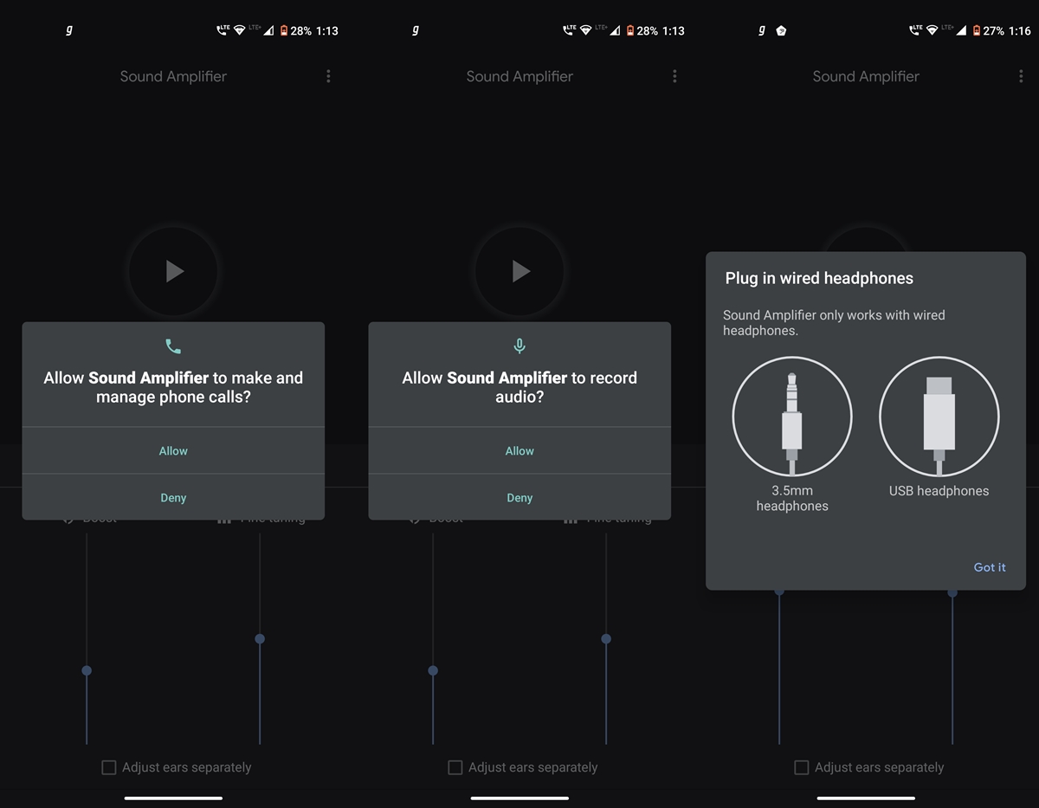Tap Sound Amplifier title in middle screen

pyautogui.click(x=519, y=76)
